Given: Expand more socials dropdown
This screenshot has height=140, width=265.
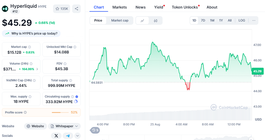Looking at the screenshot, I should pos(77,136).
